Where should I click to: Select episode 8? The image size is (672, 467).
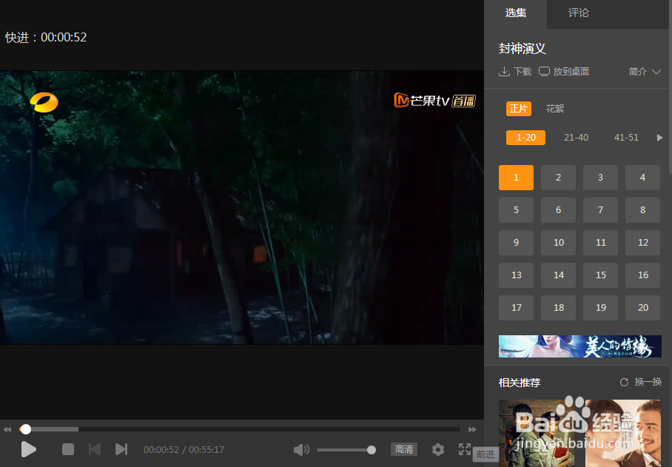tap(642, 210)
